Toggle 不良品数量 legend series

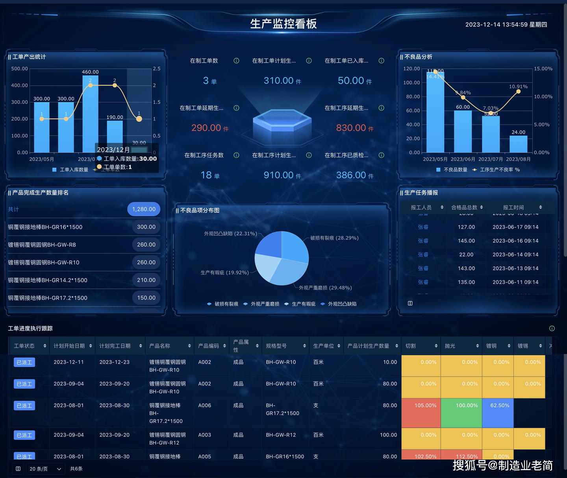coord(452,170)
